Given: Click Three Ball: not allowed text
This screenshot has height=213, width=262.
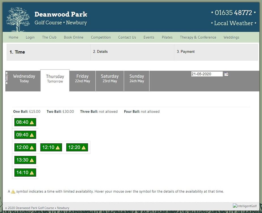Looking at the screenshot, I should [x=99, y=111].
